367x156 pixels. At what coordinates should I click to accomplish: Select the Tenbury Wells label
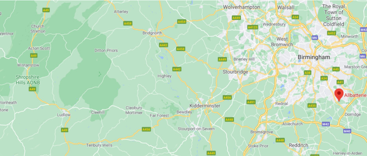pyautogui.click(x=99, y=145)
